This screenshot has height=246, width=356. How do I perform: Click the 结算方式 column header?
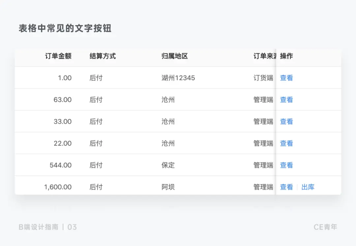tap(103, 56)
